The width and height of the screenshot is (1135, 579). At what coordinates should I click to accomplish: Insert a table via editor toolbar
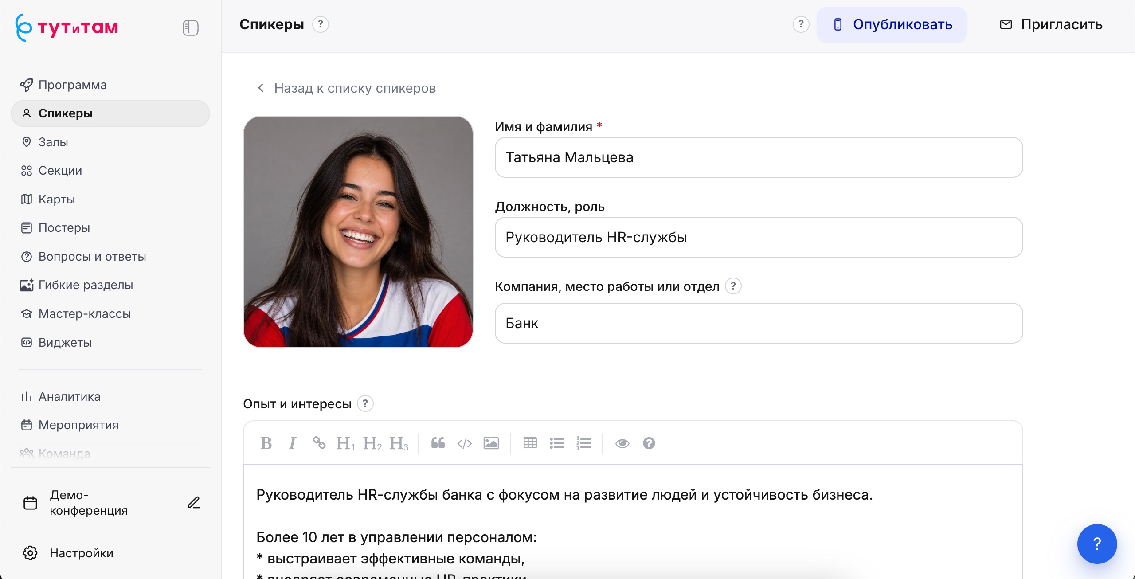click(530, 443)
